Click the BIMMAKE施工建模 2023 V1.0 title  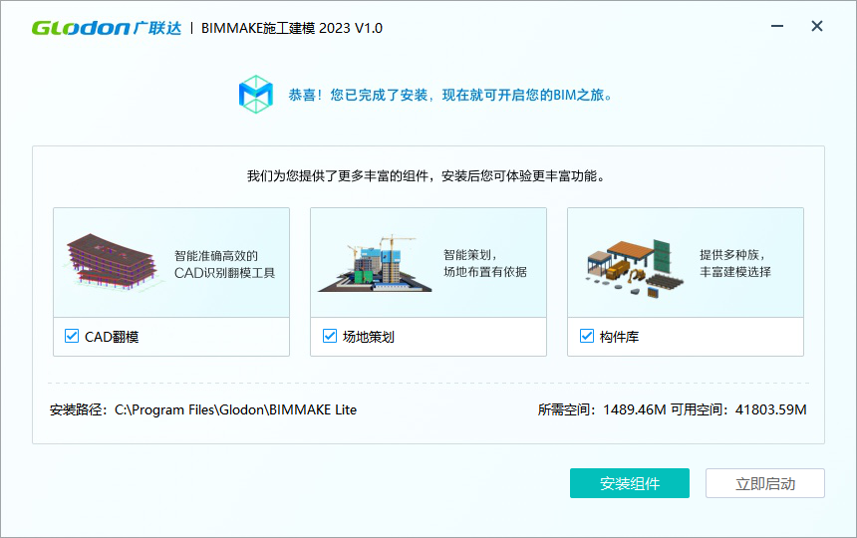pyautogui.click(x=292, y=29)
